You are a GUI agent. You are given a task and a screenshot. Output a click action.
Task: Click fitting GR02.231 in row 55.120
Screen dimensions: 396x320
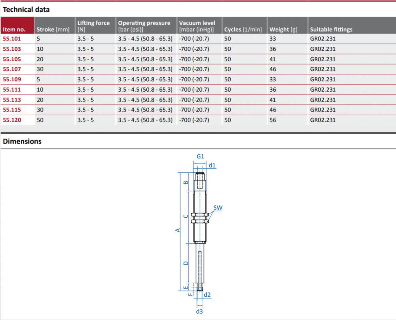pos(323,120)
